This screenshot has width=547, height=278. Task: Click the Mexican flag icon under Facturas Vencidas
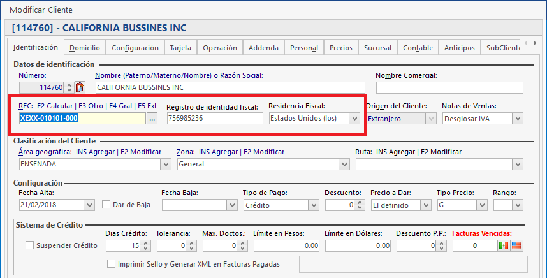coord(504,245)
